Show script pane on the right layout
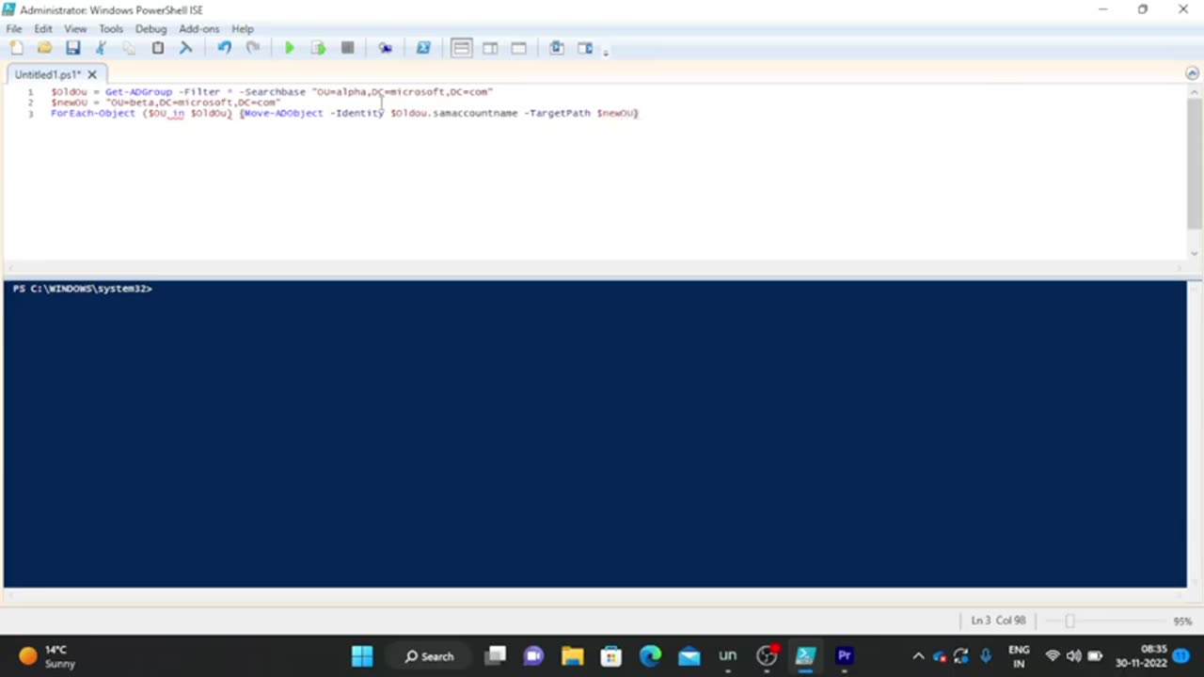The width and height of the screenshot is (1204, 677). coord(490,48)
